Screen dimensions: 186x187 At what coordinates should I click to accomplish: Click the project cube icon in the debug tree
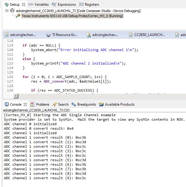pyautogui.click(x=12, y=11)
